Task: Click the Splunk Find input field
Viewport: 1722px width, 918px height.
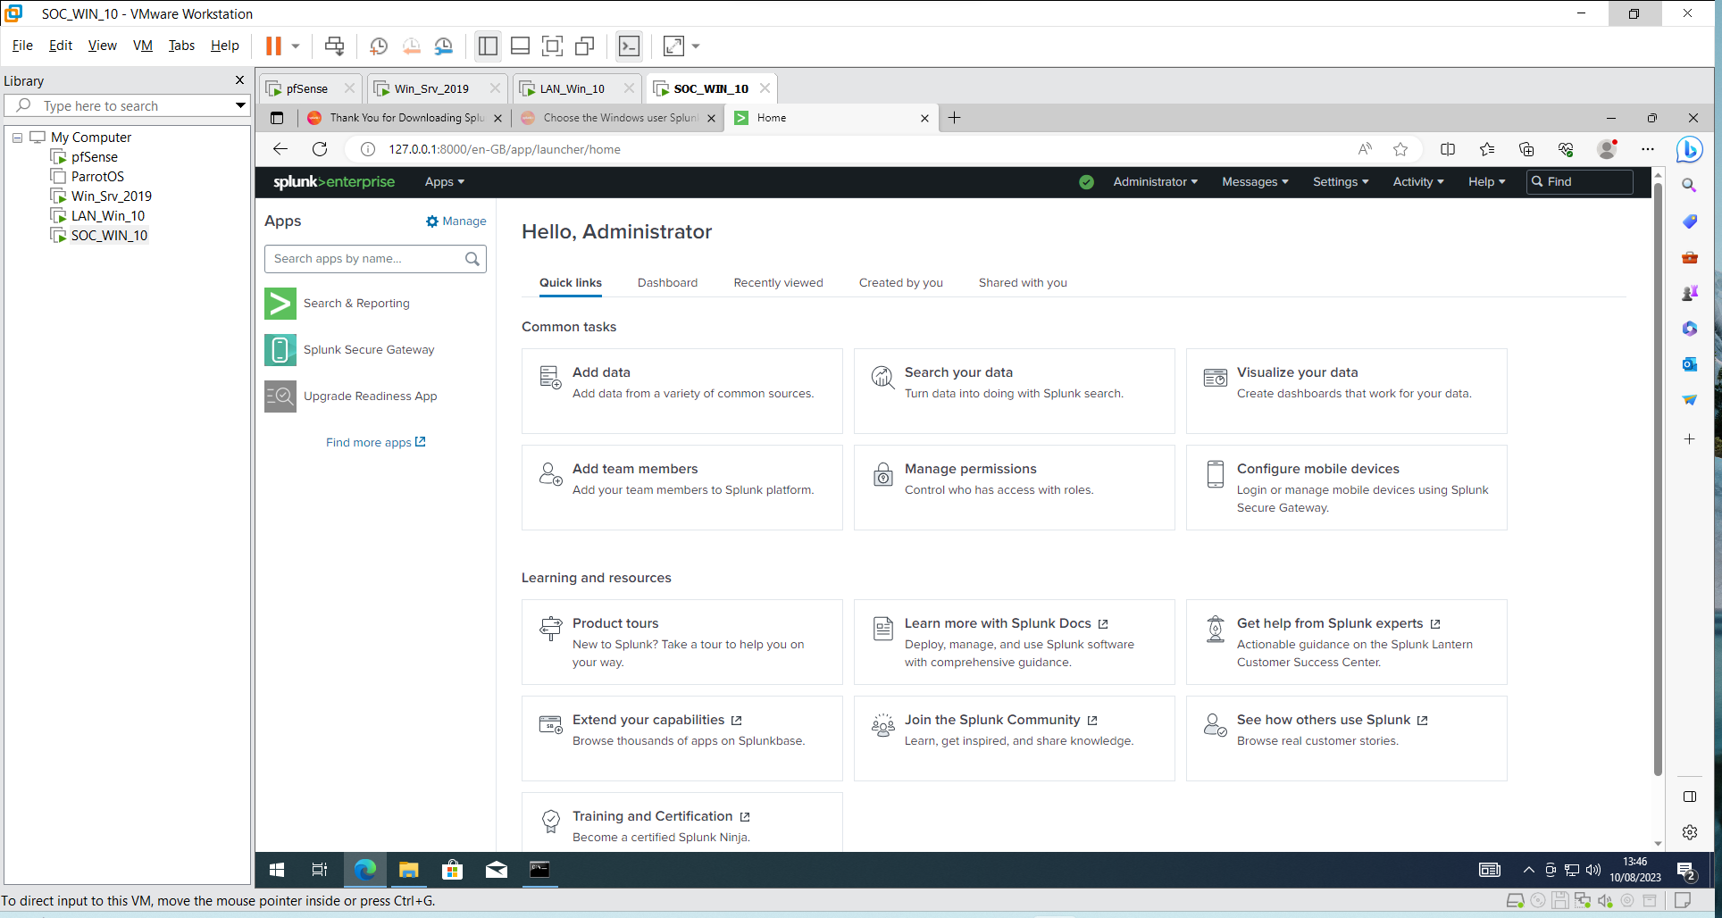Action: pos(1580,182)
